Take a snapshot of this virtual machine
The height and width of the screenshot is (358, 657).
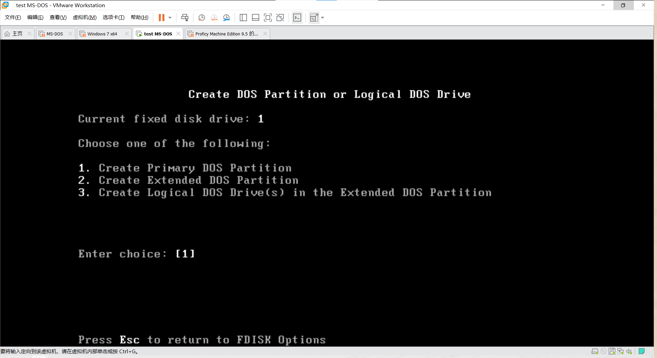pos(202,18)
